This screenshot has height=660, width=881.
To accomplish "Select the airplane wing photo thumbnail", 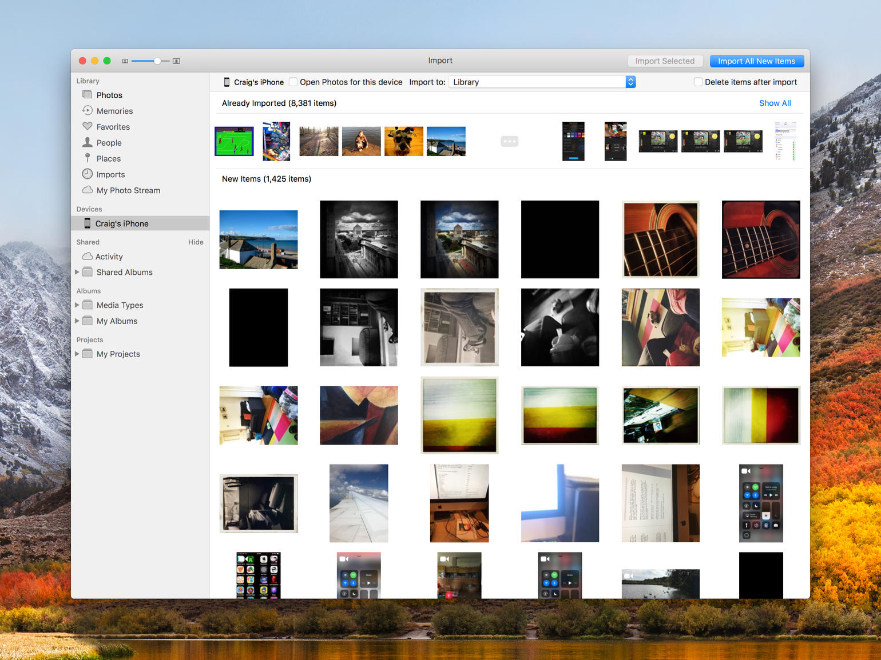I will click(x=359, y=503).
